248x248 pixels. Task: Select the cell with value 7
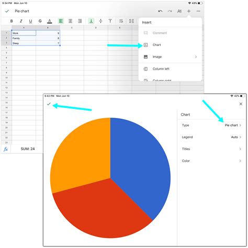tap(48, 43)
